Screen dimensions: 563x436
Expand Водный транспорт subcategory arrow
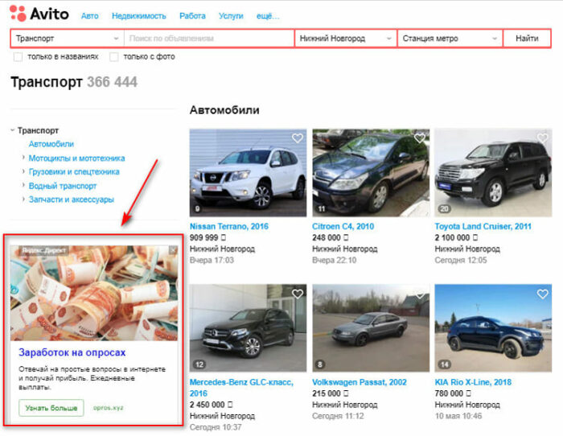[23, 185]
